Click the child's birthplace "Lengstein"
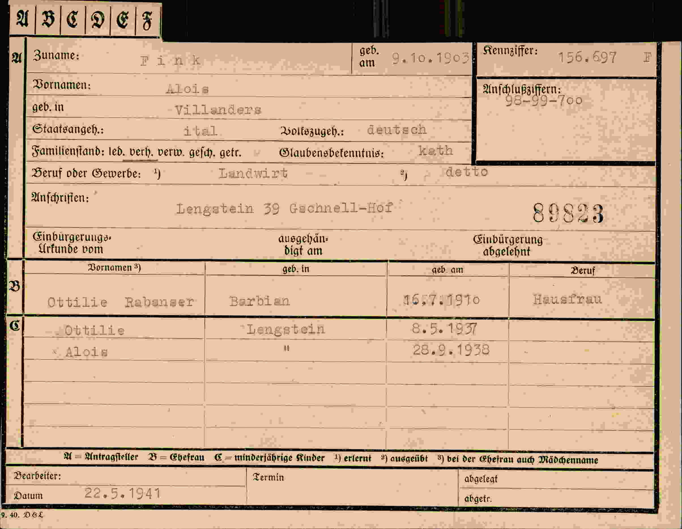 pyautogui.click(x=286, y=329)
